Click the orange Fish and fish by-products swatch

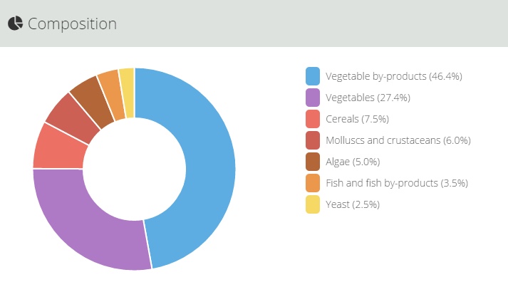coord(313,183)
